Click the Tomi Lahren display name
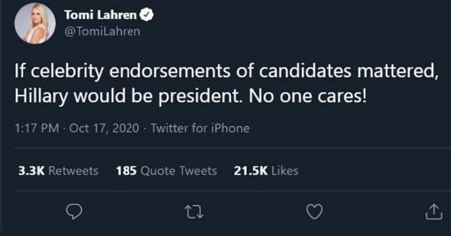This screenshot has height=236, width=451. tap(101, 15)
